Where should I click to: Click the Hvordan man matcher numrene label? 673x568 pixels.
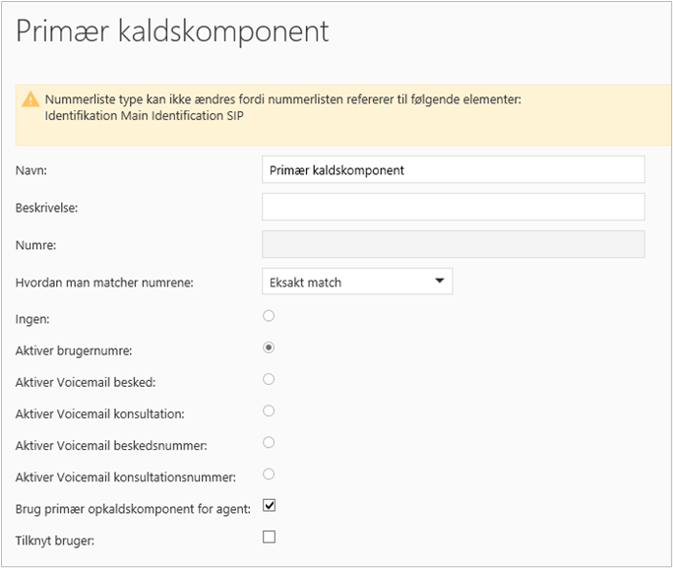click(104, 283)
